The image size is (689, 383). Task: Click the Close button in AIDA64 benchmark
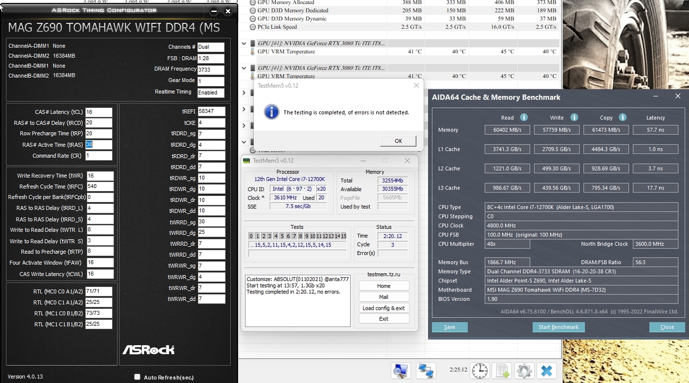[x=667, y=327]
